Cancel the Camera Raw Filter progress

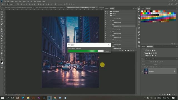107,51
